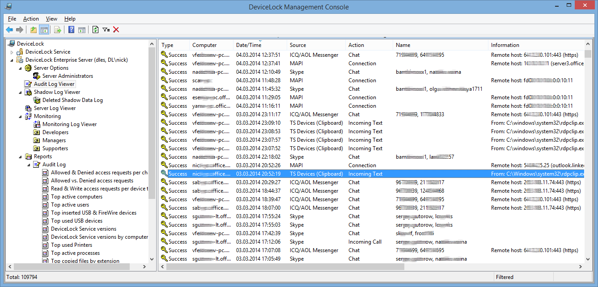Viewport: 598px width, 287px height.
Task: Expand the DeviceLock Service tree node
Action: [x=12, y=52]
